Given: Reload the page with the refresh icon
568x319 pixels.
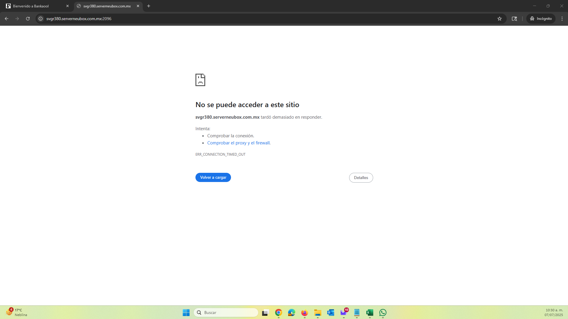Looking at the screenshot, I should (x=28, y=19).
